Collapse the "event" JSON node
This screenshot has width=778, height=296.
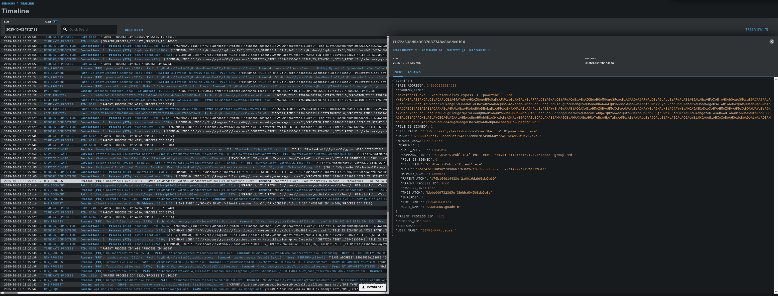coord(392,81)
